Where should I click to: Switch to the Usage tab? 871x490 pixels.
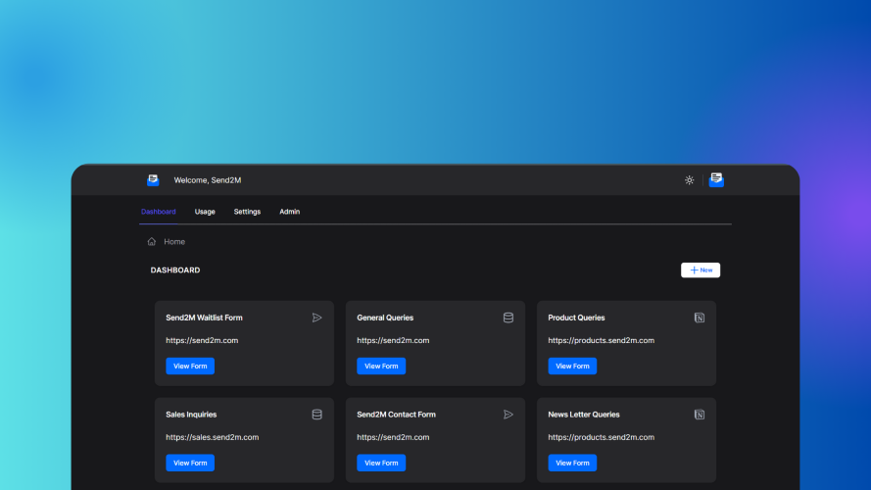click(x=205, y=212)
